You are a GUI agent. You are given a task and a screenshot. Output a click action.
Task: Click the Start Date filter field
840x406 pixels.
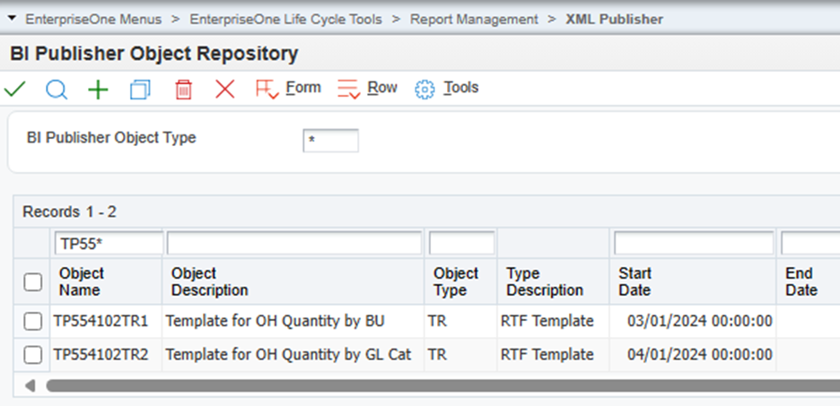[694, 244]
